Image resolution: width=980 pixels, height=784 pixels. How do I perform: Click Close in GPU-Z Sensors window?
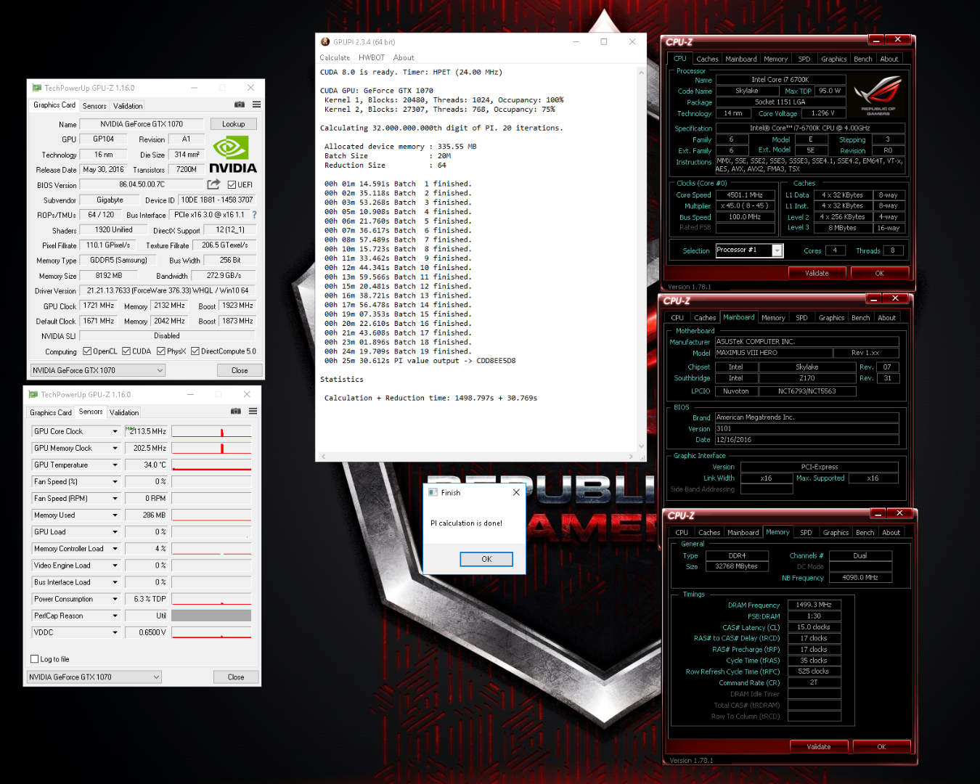[236, 677]
